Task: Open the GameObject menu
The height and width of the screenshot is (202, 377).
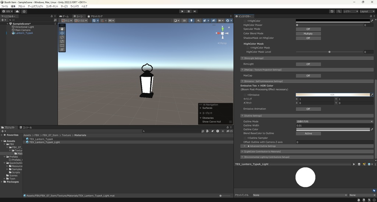Action: pos(36,7)
